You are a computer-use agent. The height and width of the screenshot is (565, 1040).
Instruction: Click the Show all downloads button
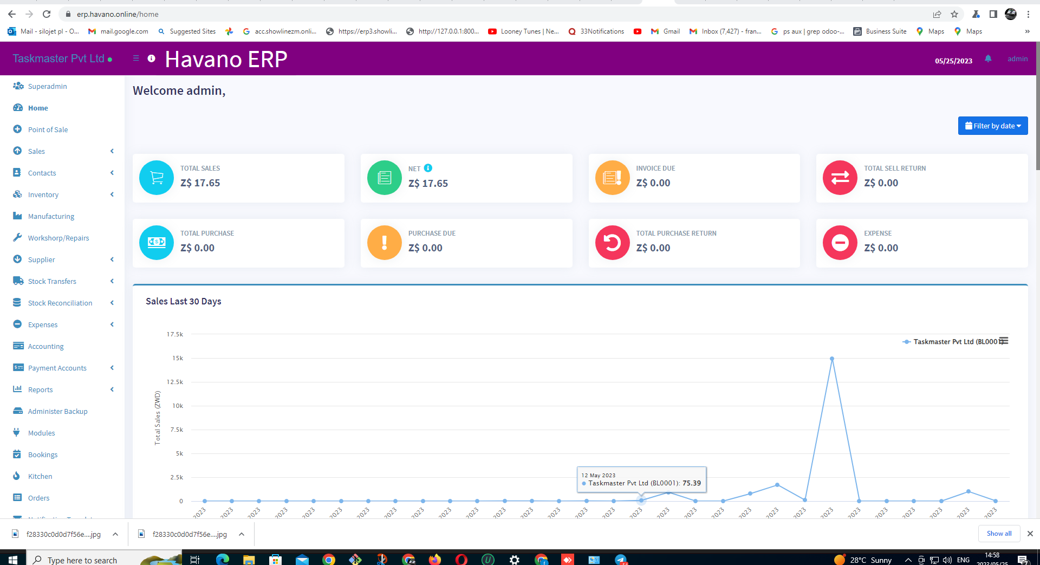(999, 534)
